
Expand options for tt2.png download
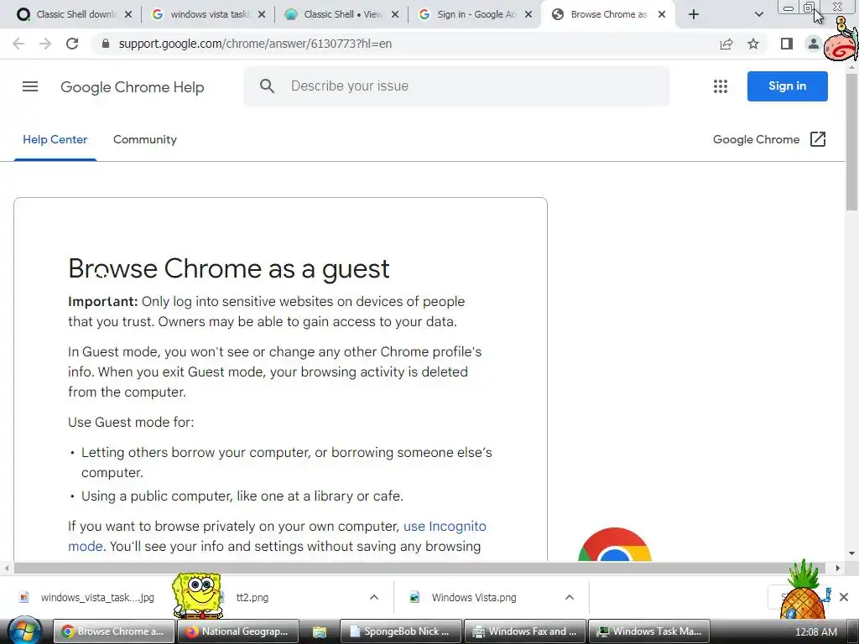coord(373,597)
